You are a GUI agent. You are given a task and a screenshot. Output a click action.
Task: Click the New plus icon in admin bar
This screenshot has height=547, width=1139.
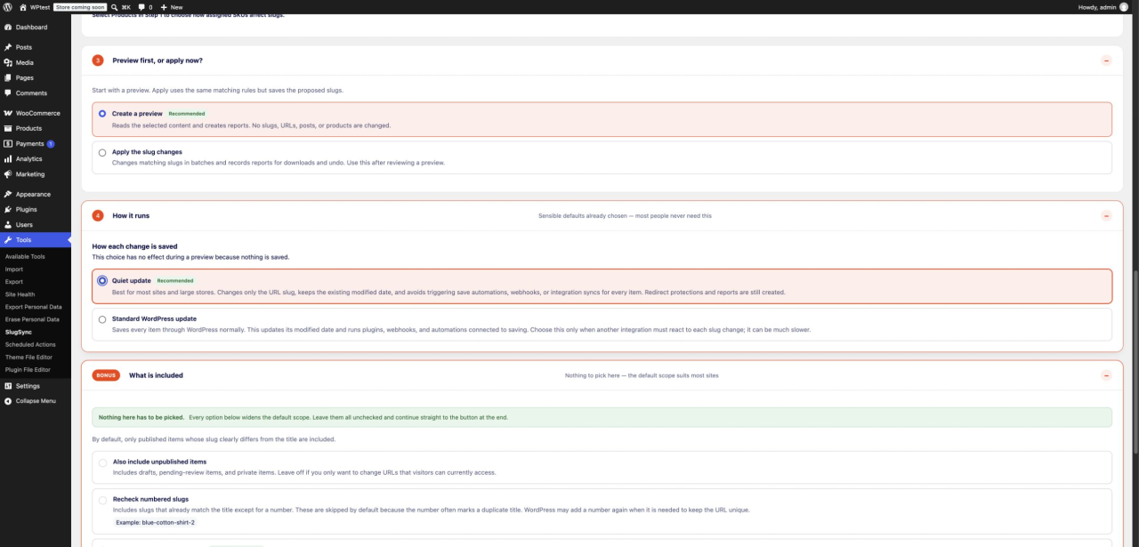(x=164, y=6)
